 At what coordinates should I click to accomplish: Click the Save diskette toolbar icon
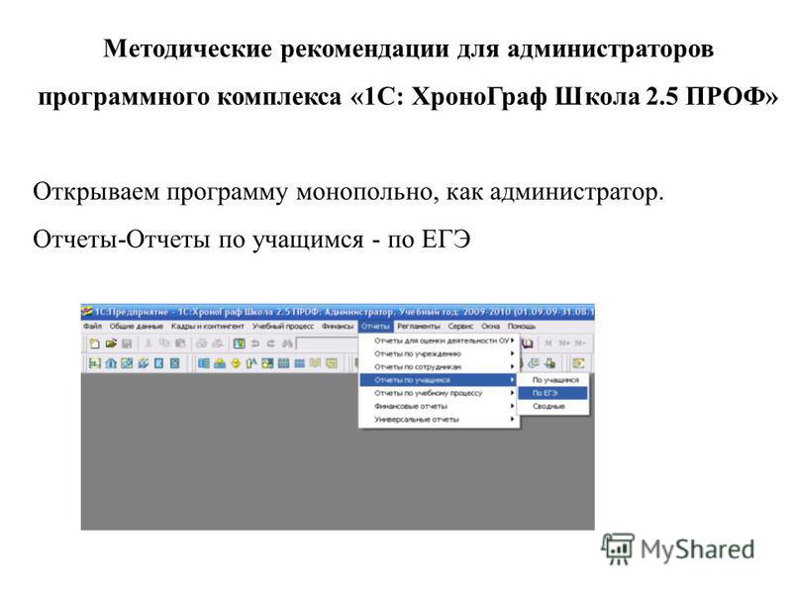127,344
